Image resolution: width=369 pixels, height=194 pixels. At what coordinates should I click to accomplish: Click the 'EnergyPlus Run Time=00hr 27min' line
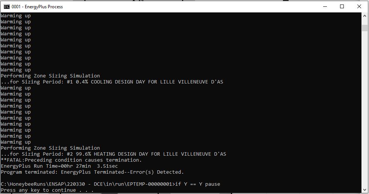[x=59, y=166]
